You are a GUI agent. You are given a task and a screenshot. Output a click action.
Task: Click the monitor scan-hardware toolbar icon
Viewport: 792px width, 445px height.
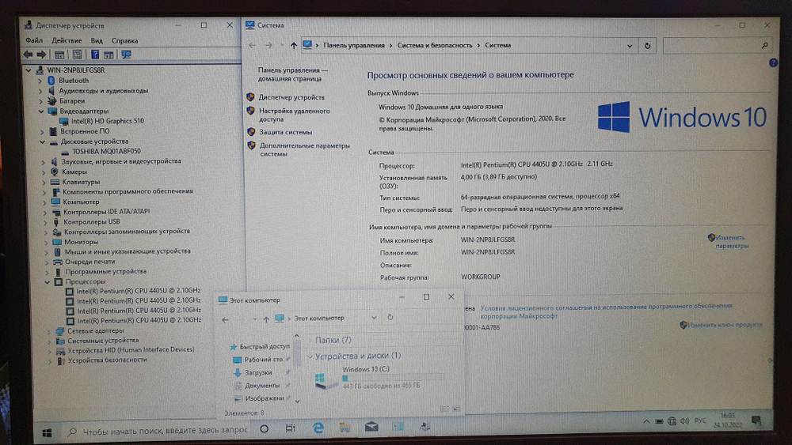coord(126,55)
